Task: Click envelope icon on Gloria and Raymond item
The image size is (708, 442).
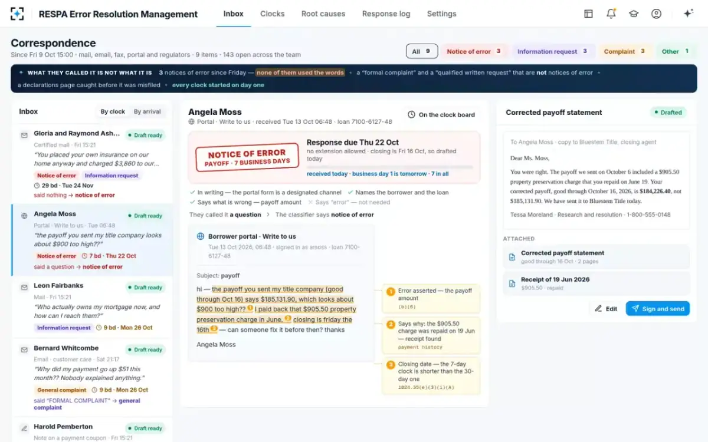Action: [24, 135]
